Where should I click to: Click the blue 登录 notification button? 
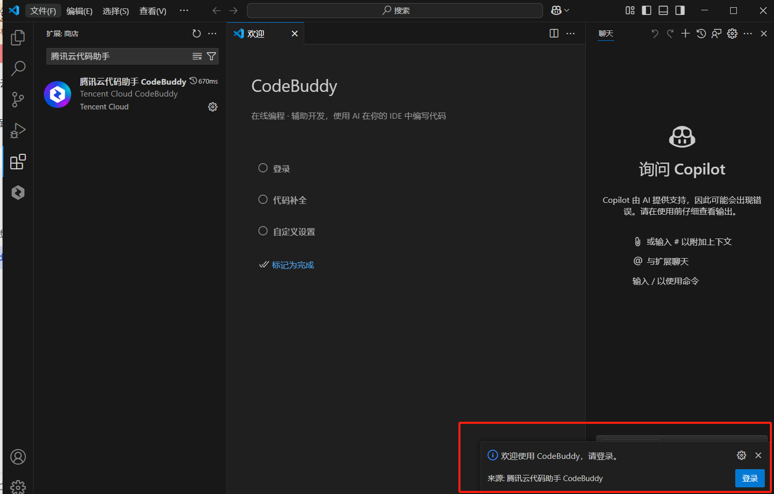(x=750, y=479)
